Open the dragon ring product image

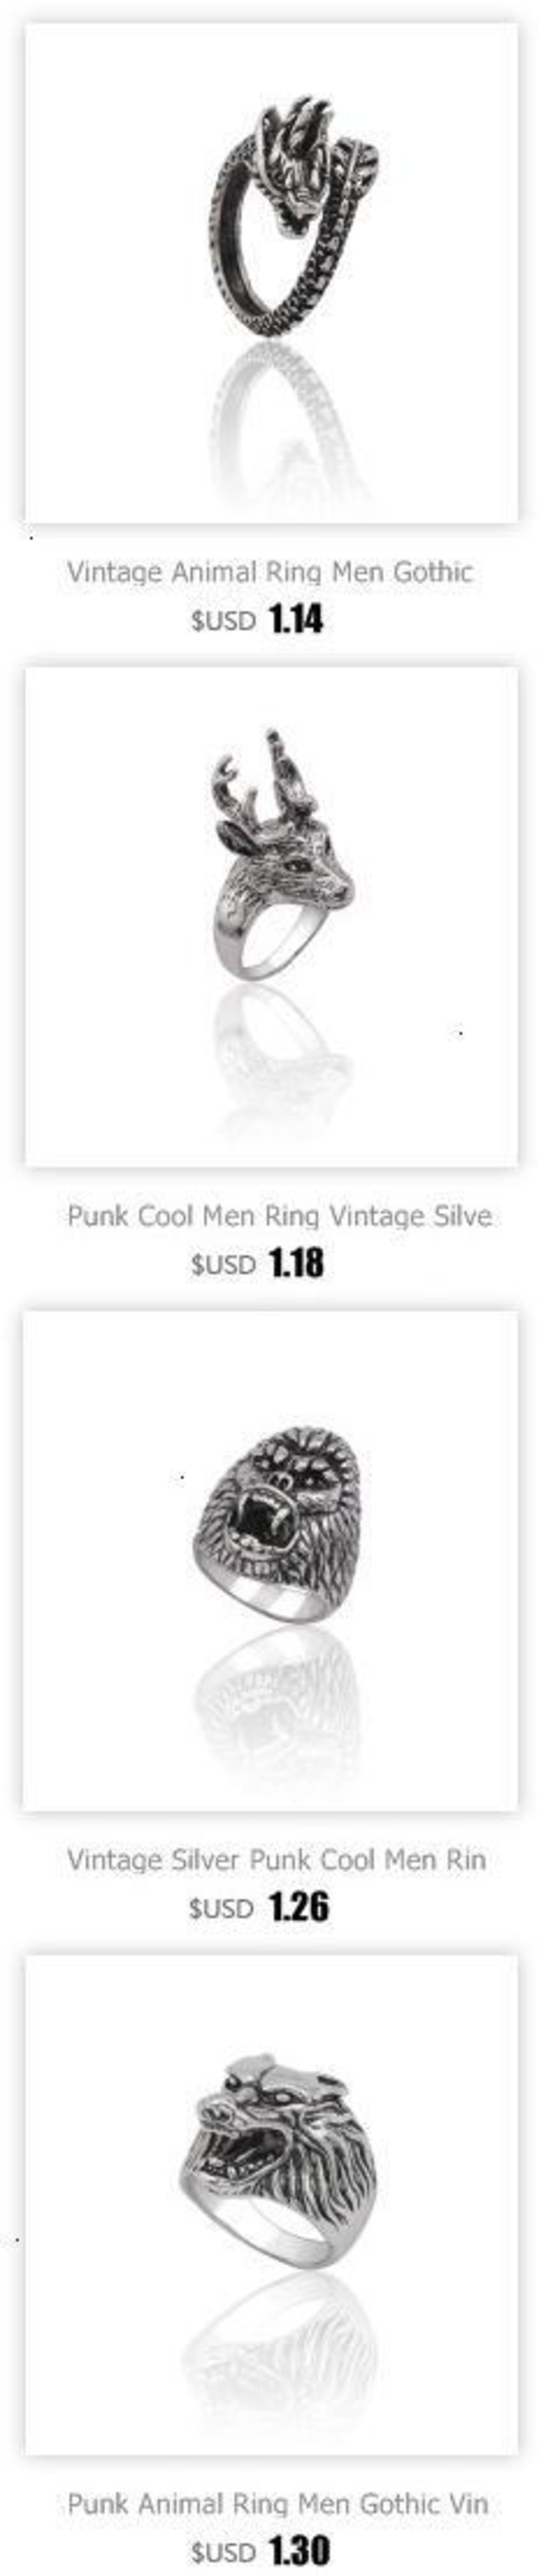270,272
